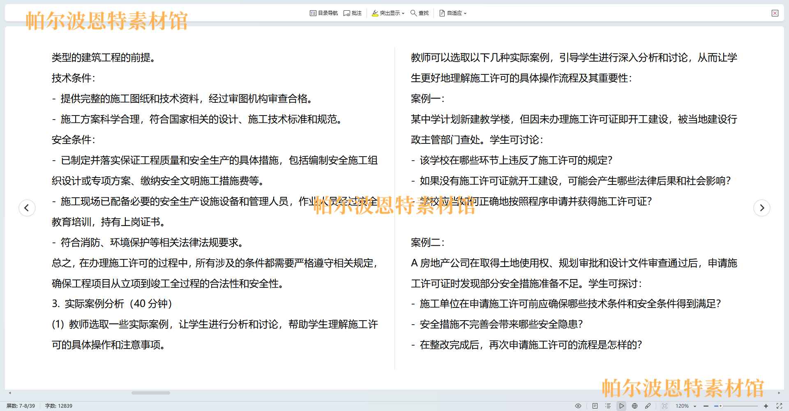Image resolution: width=789 pixels, height=411 pixels.
Task: Adjust the zoom slider handle
Action: click(720, 406)
